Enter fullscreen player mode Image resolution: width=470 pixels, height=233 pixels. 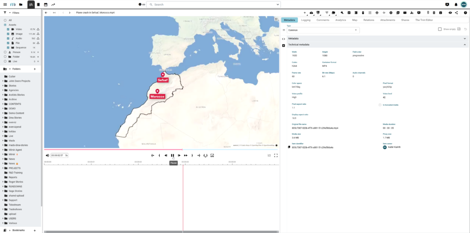click(276, 156)
